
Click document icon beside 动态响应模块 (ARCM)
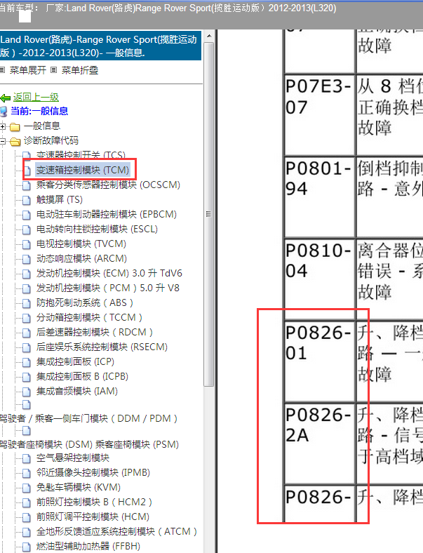coord(27,259)
